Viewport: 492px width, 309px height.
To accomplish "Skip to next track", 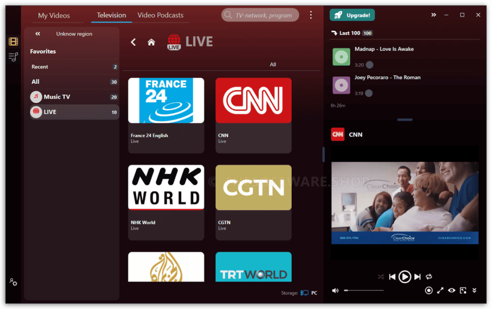I will click(x=418, y=277).
